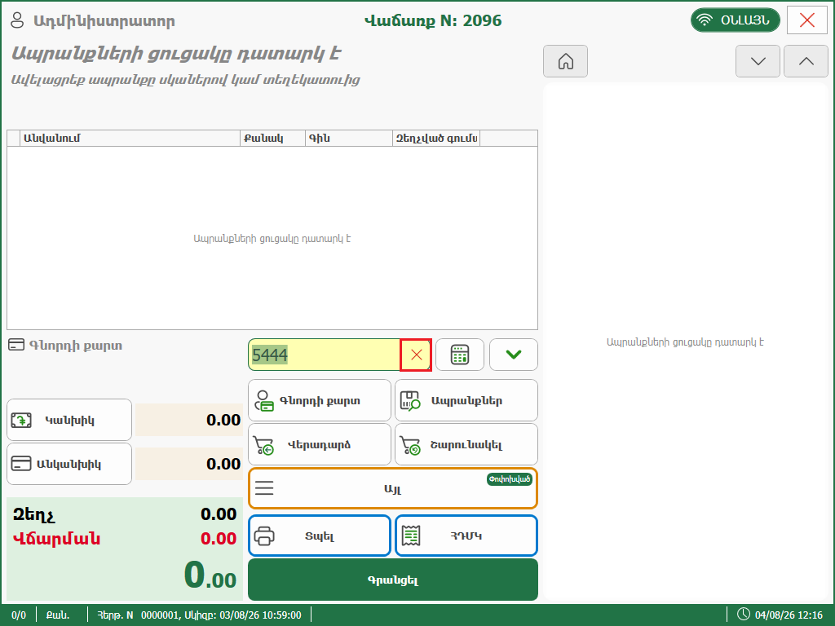Click the Ադմինիստրատոր user name
The height and width of the screenshot is (626, 835).
[104, 21]
